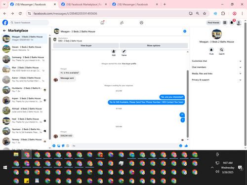Open Somnang 3 Beds 2 Baths conversation
The image size is (247, 185).
25,59
